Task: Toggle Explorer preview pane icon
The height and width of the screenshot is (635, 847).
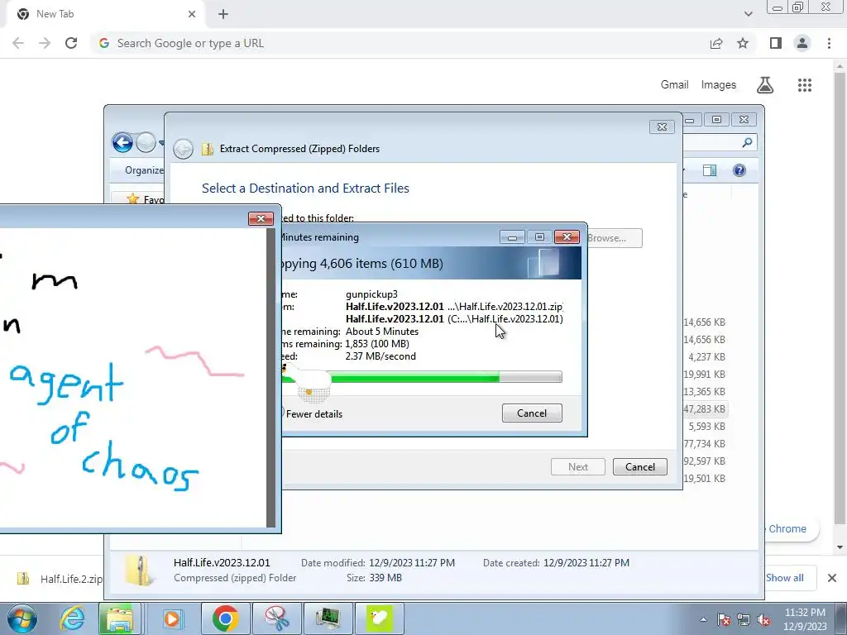Action: point(709,170)
